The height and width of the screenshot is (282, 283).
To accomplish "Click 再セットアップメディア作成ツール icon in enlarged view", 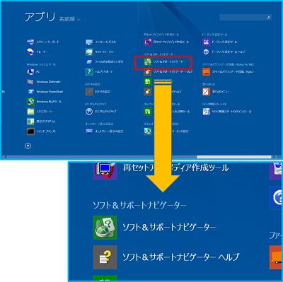I will coord(105,170).
